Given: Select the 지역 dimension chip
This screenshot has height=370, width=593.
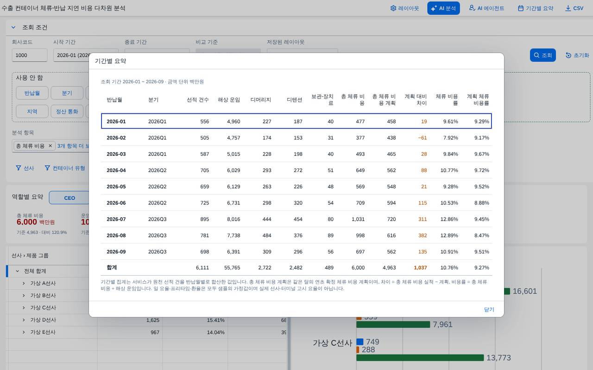Looking at the screenshot, I should tap(32, 111).
